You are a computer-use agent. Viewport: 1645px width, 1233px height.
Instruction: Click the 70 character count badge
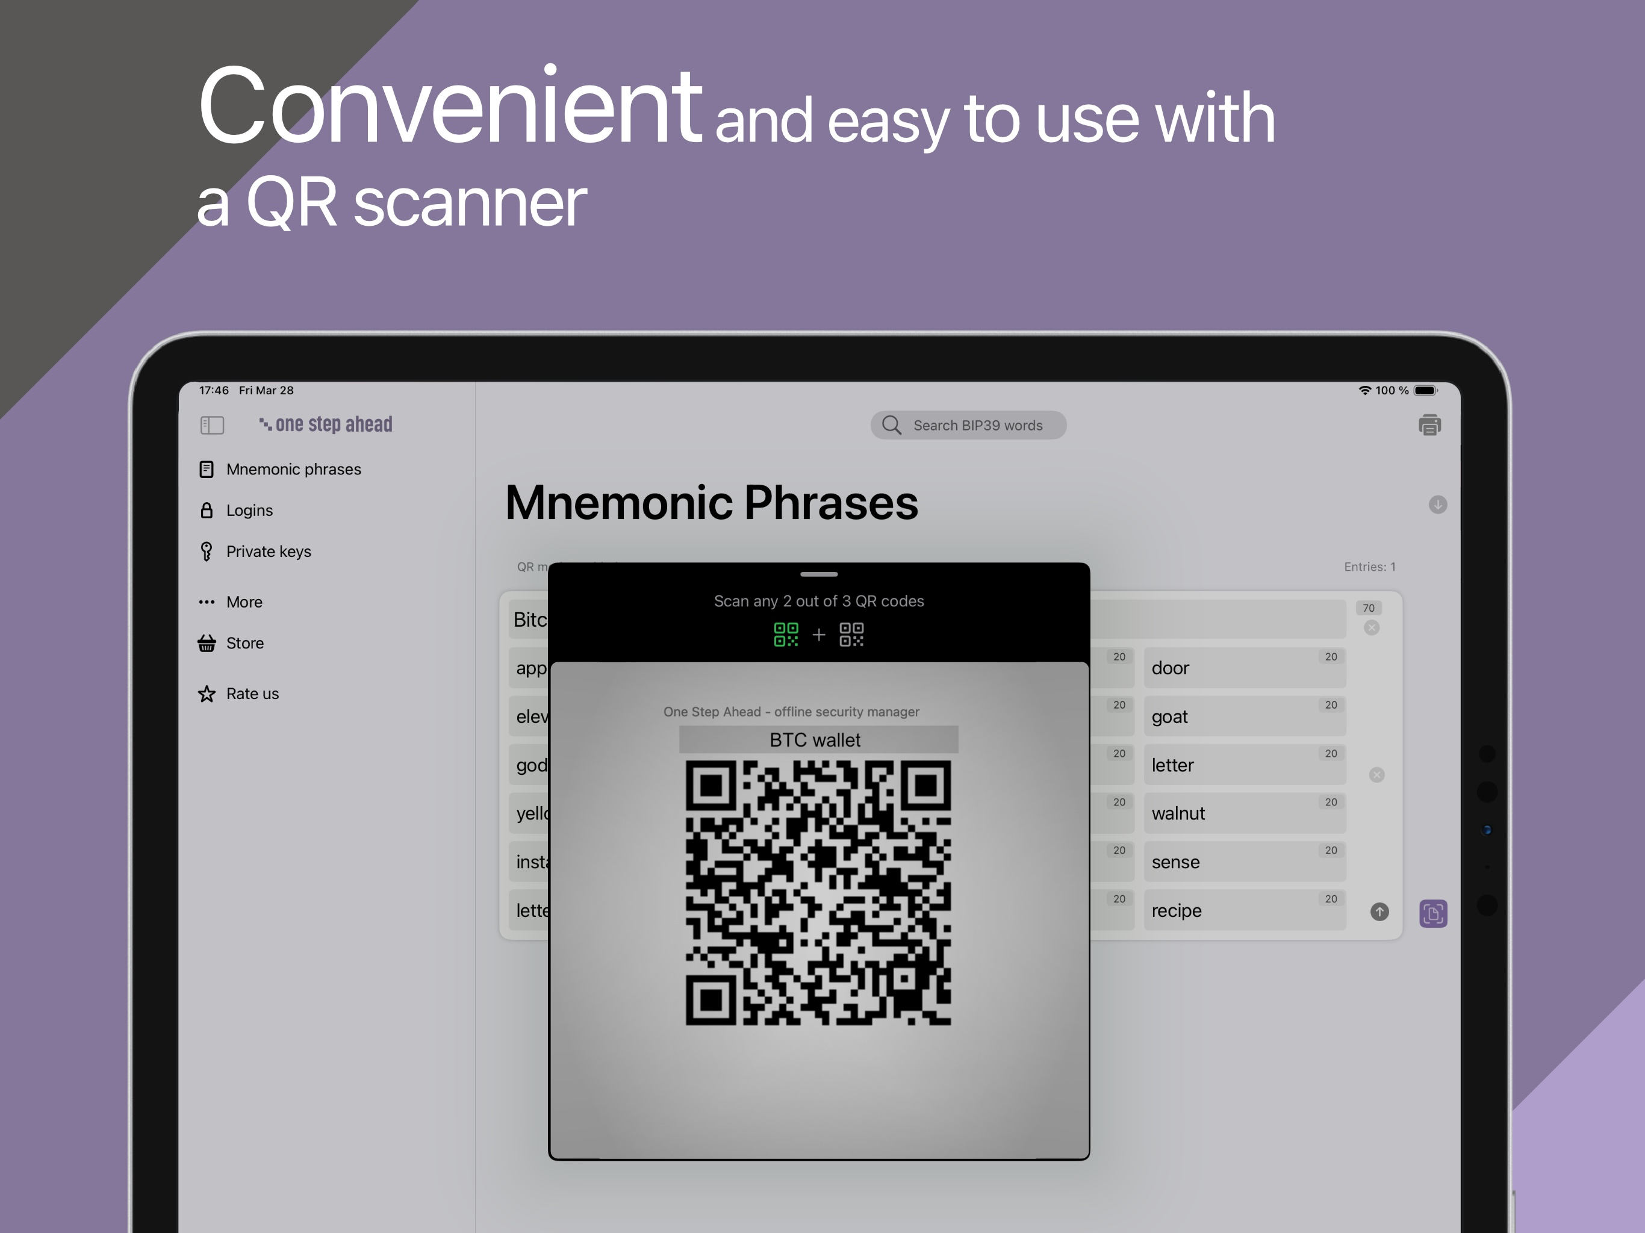[1369, 607]
